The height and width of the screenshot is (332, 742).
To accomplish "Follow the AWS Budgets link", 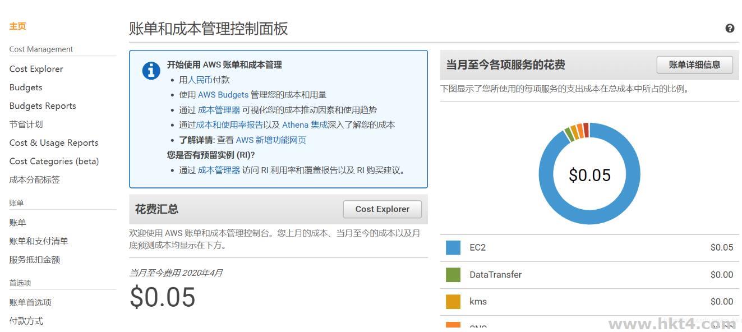I will (223, 95).
